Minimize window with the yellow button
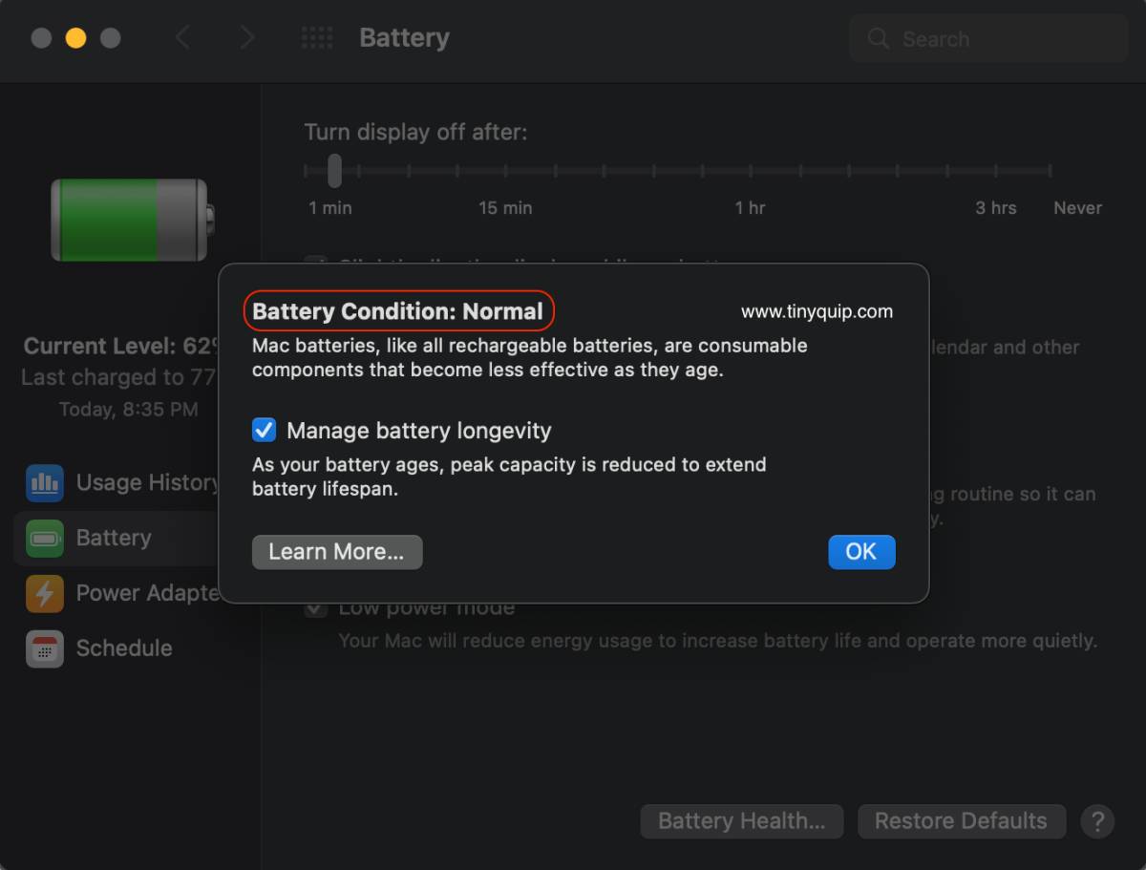The image size is (1146, 870). (x=75, y=38)
